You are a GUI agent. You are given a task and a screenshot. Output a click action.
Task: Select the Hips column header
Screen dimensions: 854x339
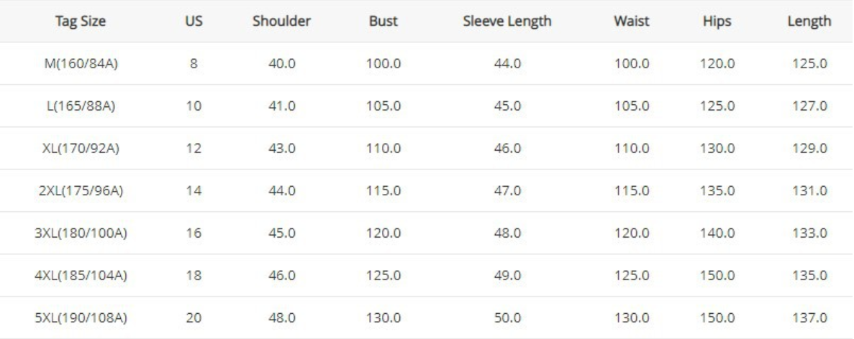click(717, 22)
